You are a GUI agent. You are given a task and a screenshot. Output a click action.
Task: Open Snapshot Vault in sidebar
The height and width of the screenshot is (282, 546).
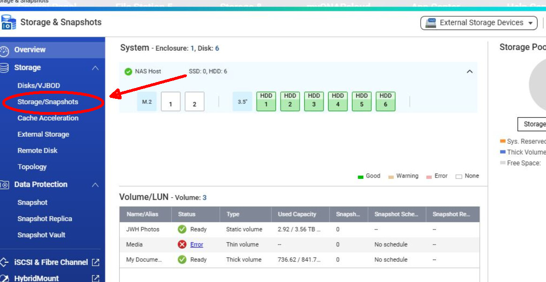click(41, 235)
